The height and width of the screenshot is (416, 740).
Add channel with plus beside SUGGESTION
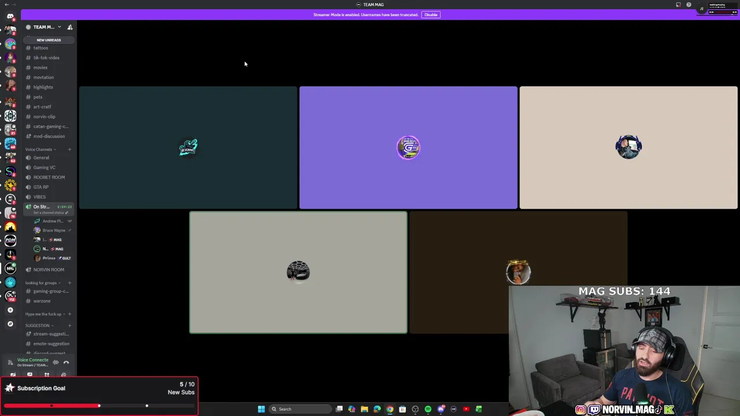click(x=69, y=325)
